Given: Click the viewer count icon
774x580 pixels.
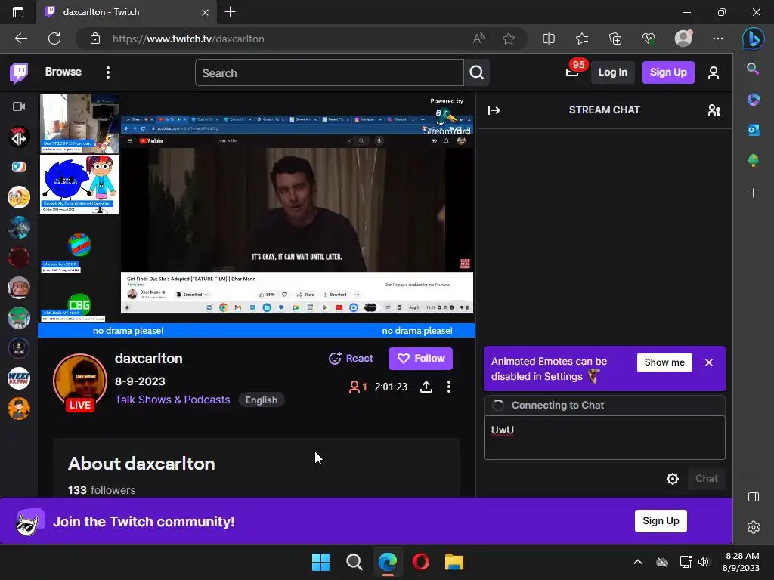Looking at the screenshot, I should 354,387.
